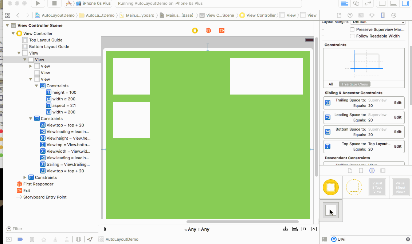The image size is (412, 244).
Task: Select the This Size Class tab
Action: pyautogui.click(x=354, y=84)
